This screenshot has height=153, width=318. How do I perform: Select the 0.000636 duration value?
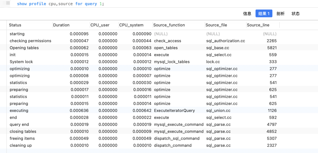click(79, 111)
